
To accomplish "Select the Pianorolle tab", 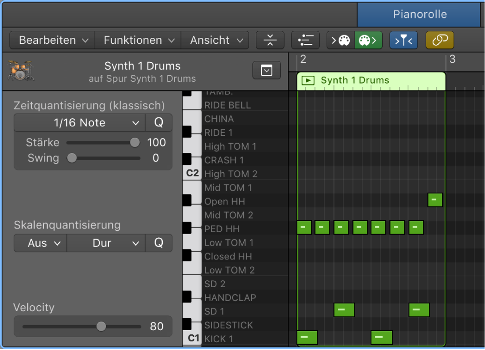I will click(419, 14).
